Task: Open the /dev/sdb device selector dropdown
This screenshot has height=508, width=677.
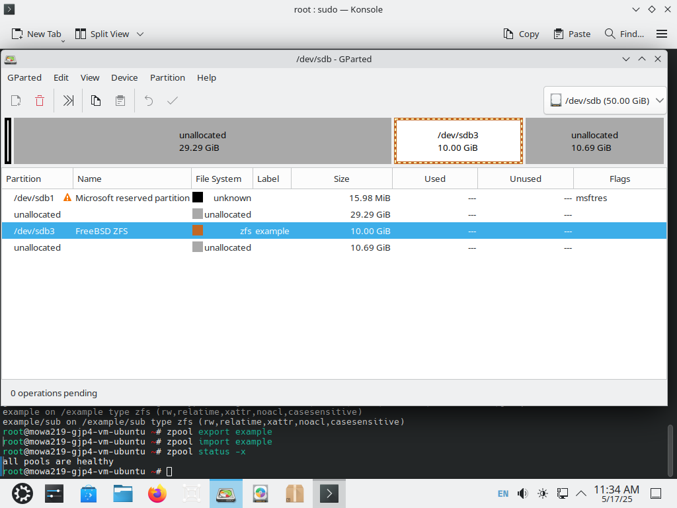Action: (x=605, y=101)
